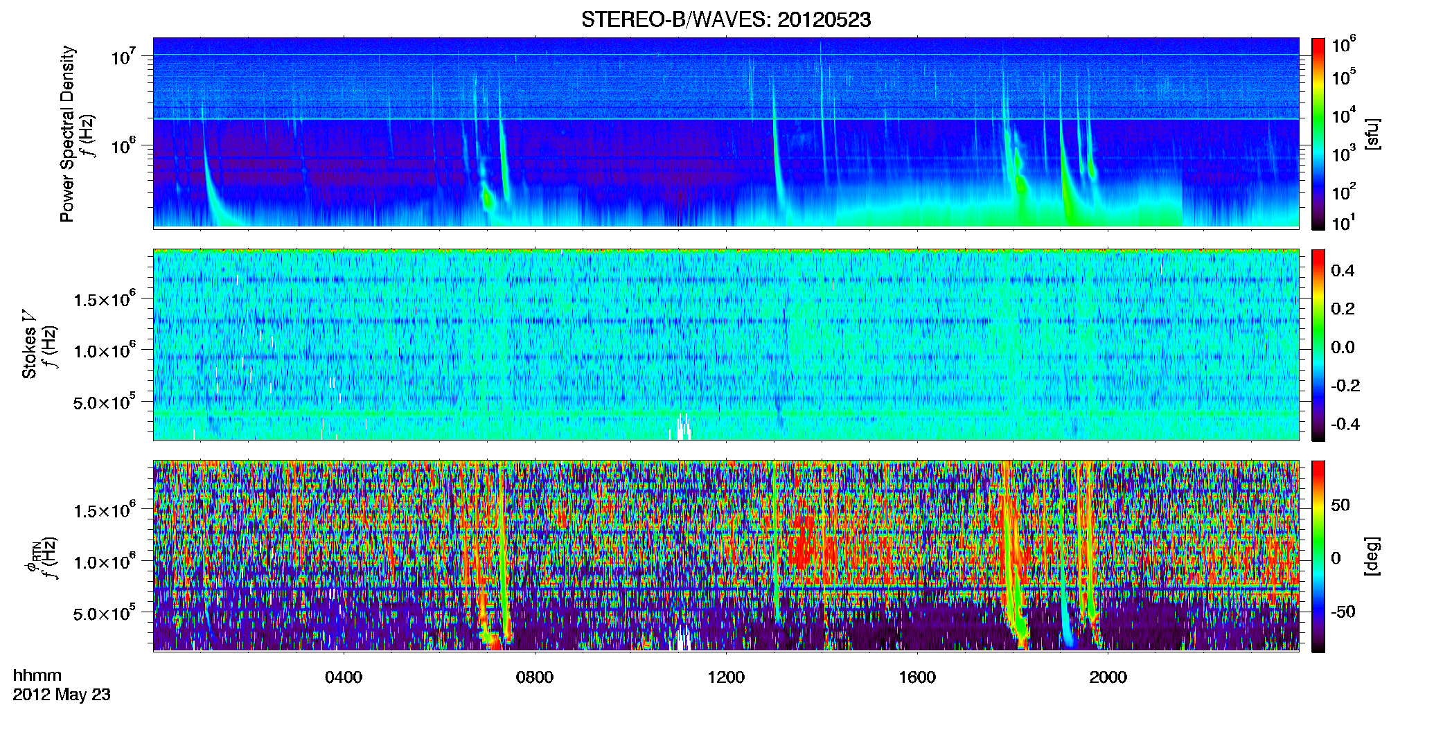Click the 1.5×10^6 tick of the Stokes V panel
Image resolution: width=1452 pixels, height=748 pixels.
tap(105, 299)
